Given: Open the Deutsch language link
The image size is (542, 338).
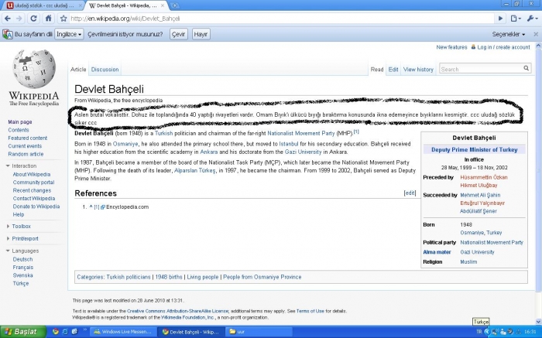Looking at the screenshot, I should tap(22, 259).
